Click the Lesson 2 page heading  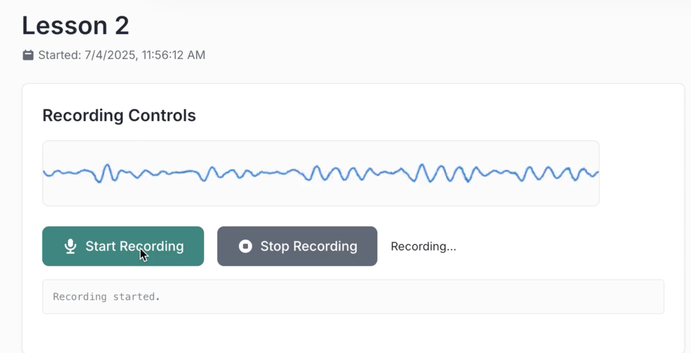[76, 26]
